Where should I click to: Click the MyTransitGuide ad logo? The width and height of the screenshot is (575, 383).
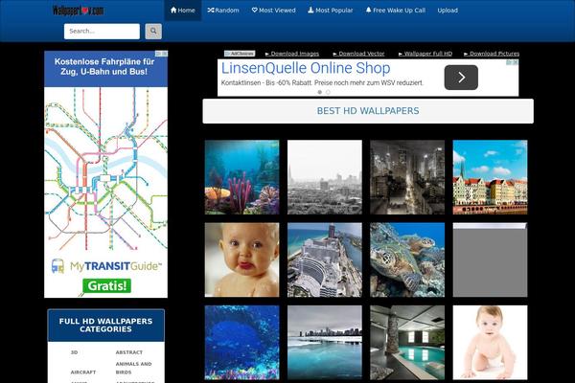point(106,266)
